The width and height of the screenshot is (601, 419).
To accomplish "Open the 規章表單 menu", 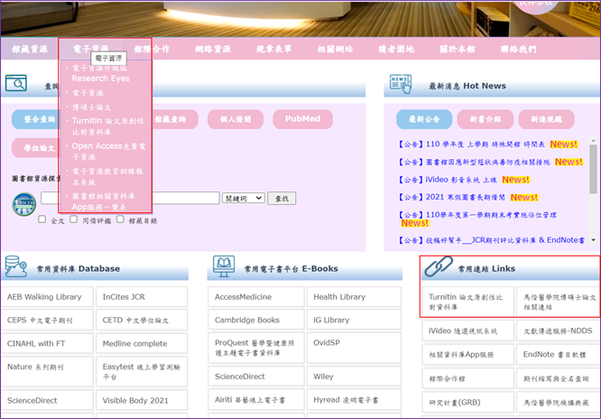I will 273,49.
